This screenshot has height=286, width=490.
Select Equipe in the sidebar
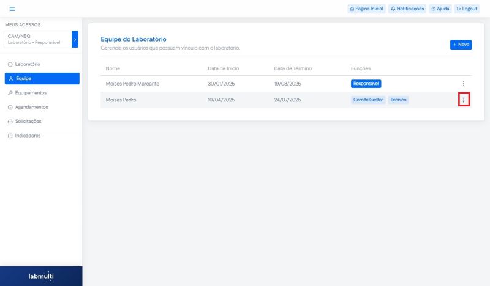pos(42,78)
